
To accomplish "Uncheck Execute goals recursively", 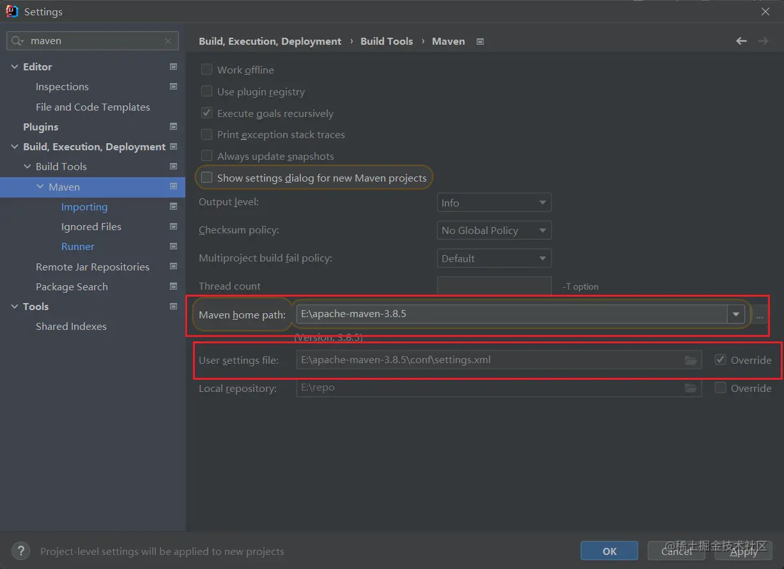I will [x=206, y=113].
